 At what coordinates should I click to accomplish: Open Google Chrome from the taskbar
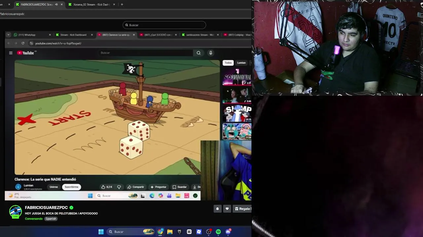(160, 232)
